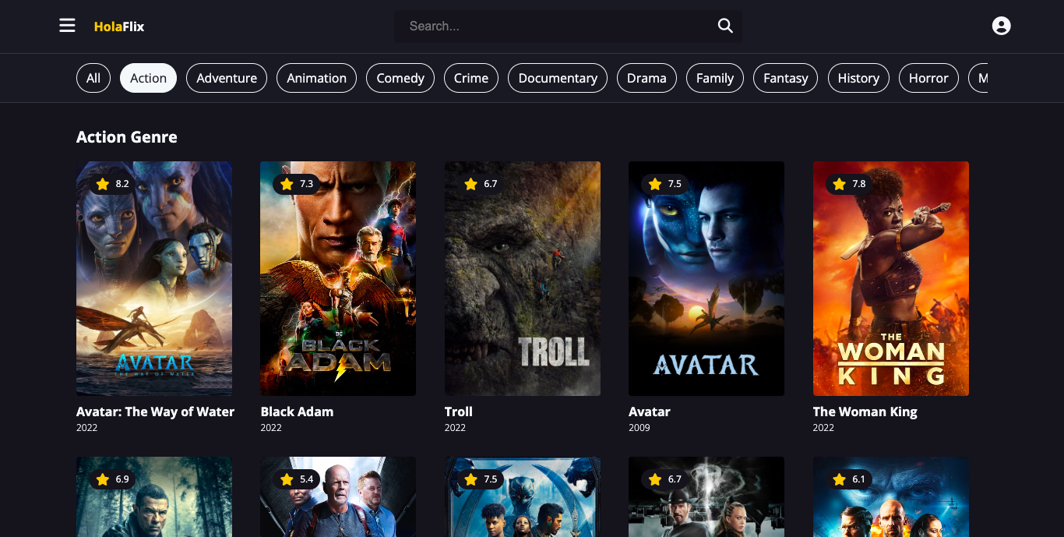Image resolution: width=1064 pixels, height=537 pixels.
Task: Click the 6.7 star rating on Troll poster
Action: pos(481,184)
